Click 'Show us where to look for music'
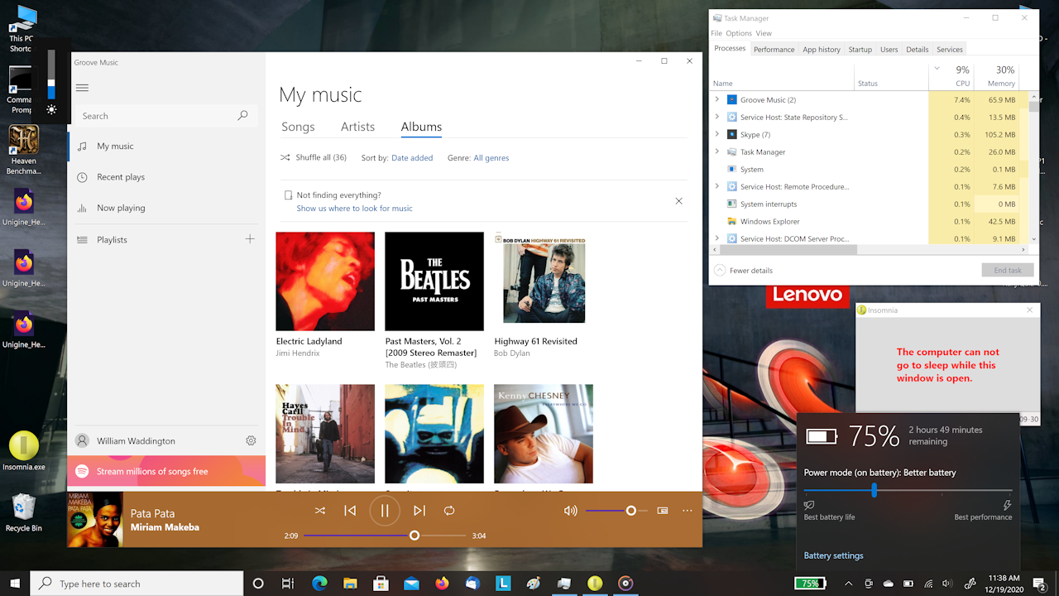Image resolution: width=1059 pixels, height=596 pixels. (x=354, y=209)
